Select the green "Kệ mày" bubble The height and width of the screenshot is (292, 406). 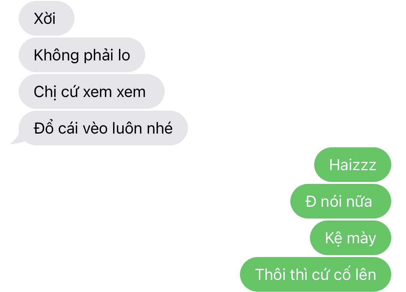(x=350, y=238)
